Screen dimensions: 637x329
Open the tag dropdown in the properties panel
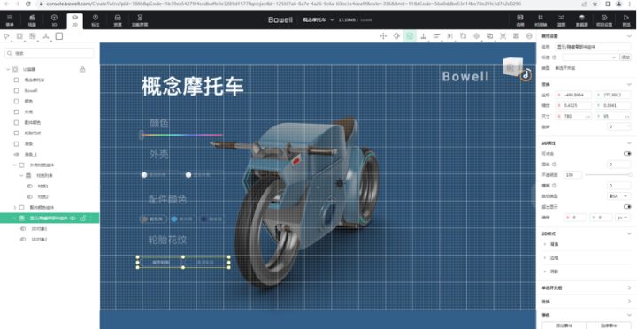[x=590, y=57]
